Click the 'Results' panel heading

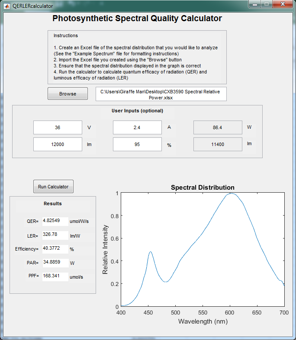[52, 203]
